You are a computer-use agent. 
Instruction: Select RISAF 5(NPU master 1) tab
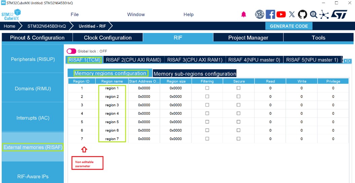coord(312,60)
